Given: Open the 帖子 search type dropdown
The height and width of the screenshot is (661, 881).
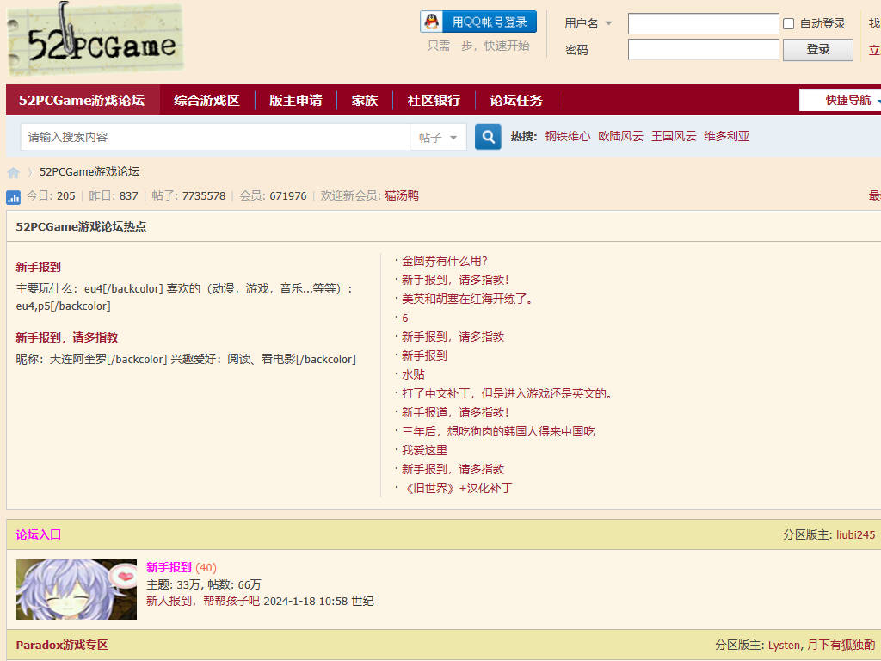Looking at the screenshot, I should pyautogui.click(x=438, y=136).
